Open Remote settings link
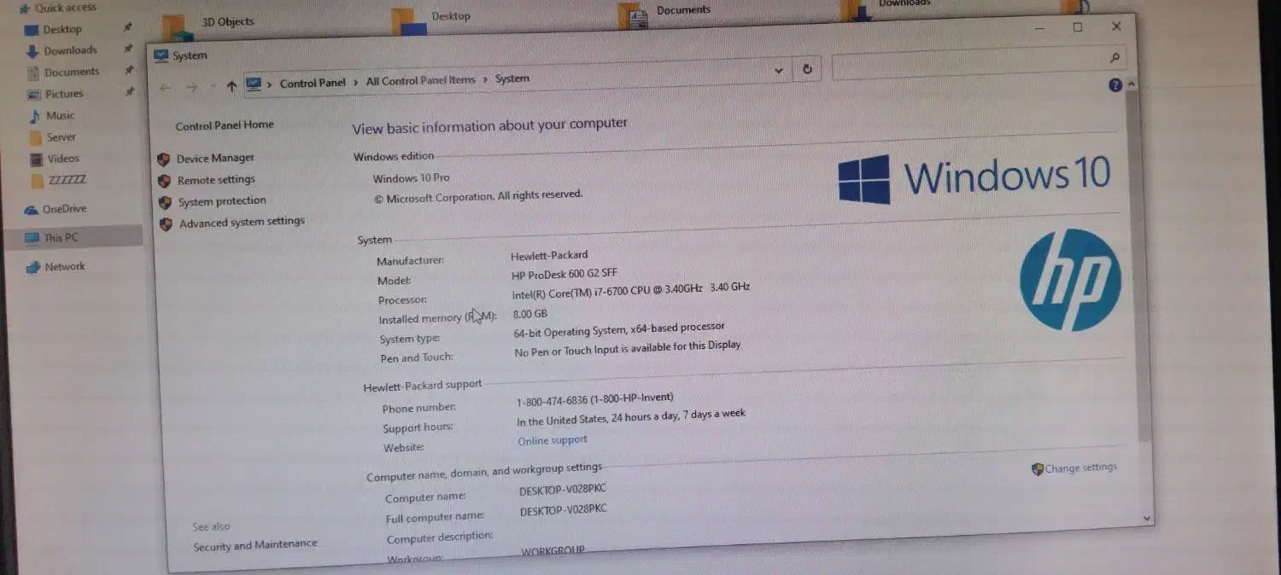This screenshot has height=575, width=1281. tap(215, 180)
